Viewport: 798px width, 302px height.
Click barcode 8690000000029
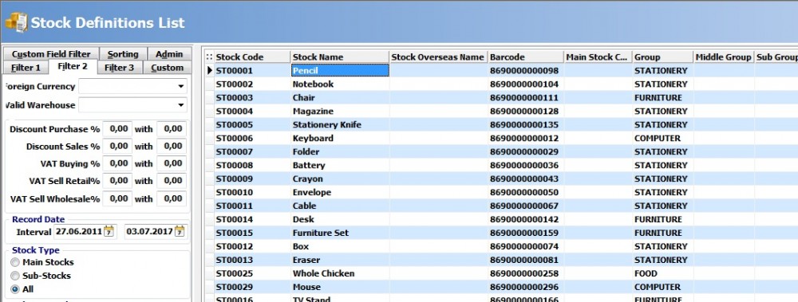(526, 151)
